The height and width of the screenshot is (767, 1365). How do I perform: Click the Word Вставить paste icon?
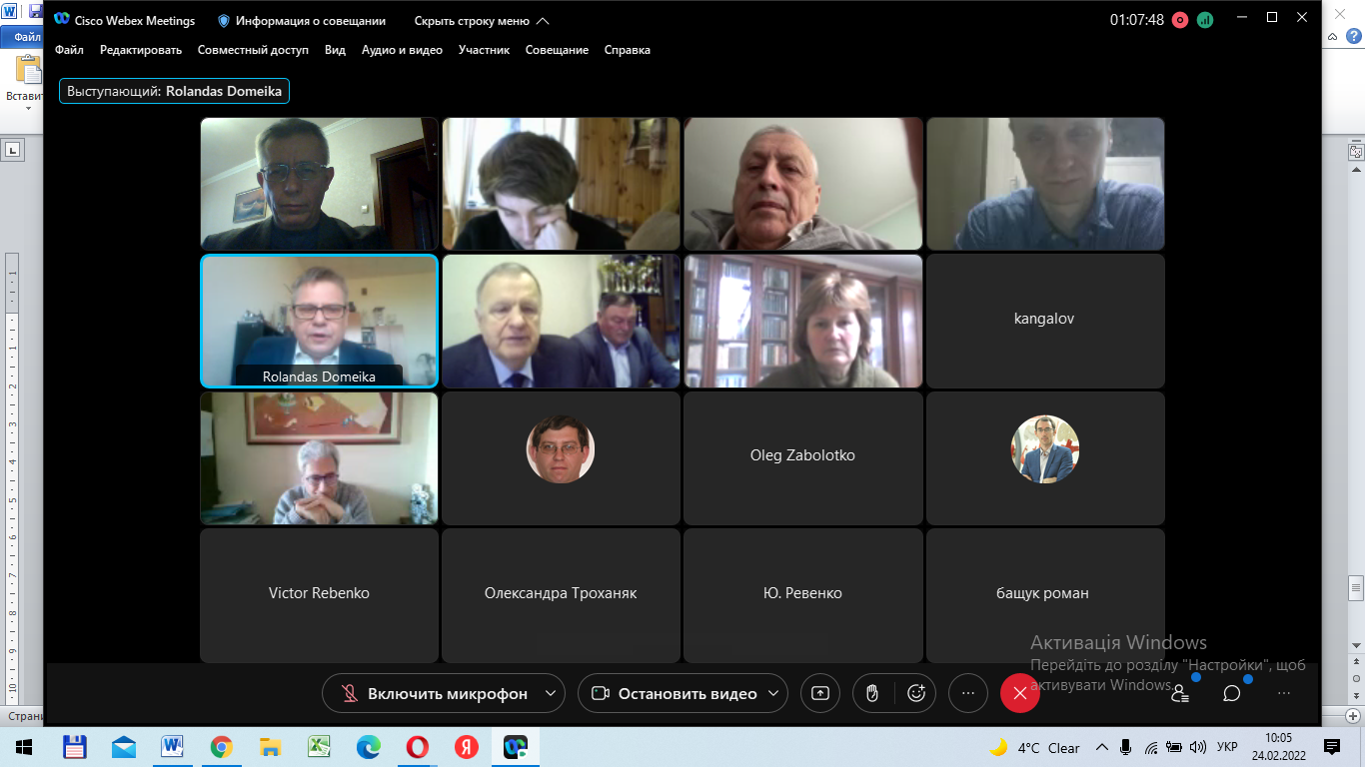(28, 71)
